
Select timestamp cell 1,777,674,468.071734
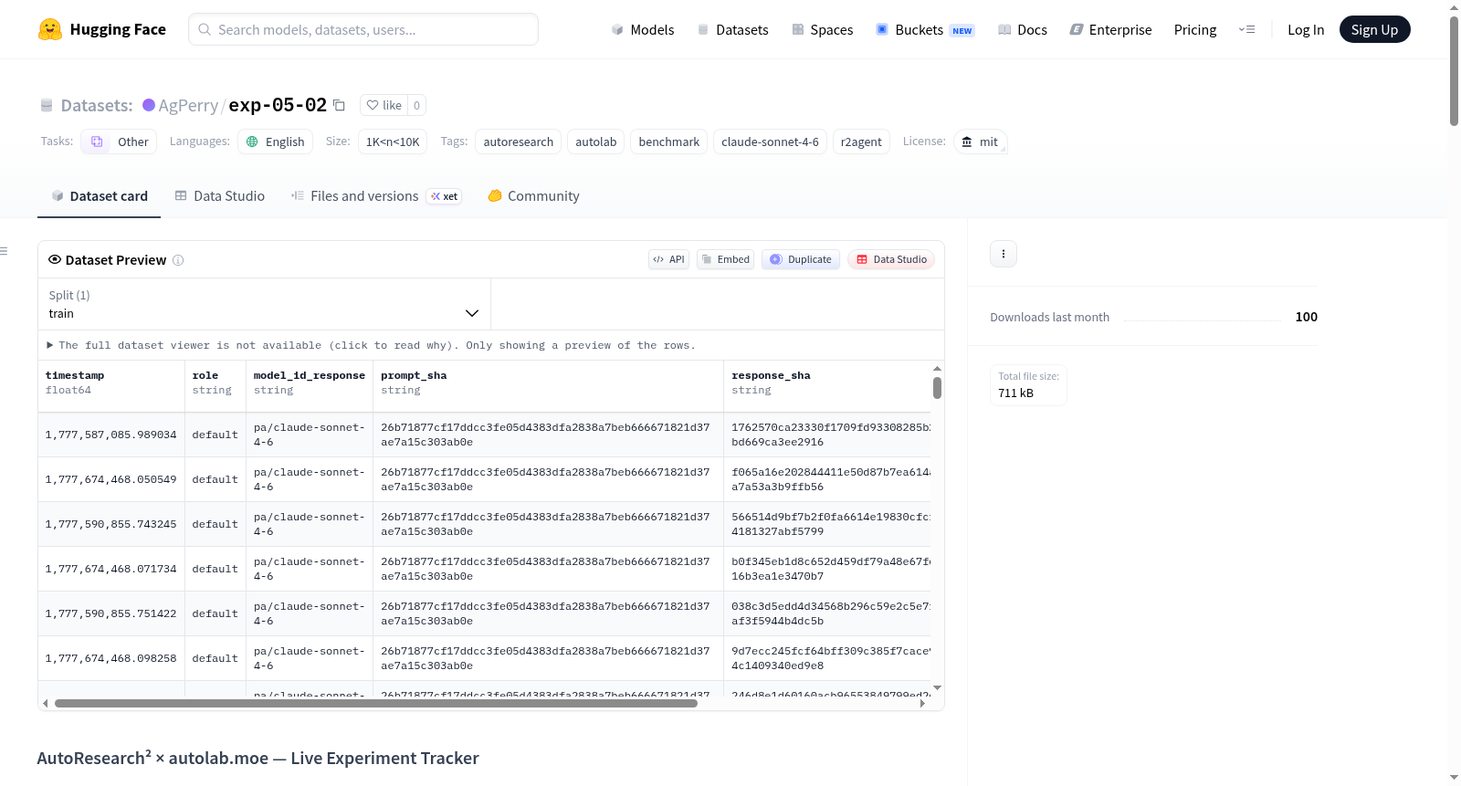pos(111,569)
